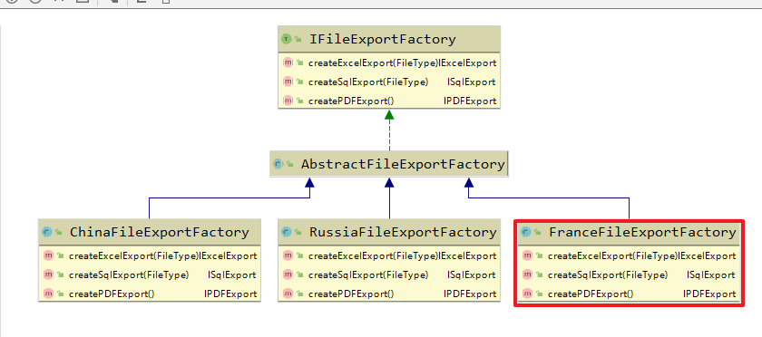Select the AbstractFileExportFactory class node

[389, 164]
